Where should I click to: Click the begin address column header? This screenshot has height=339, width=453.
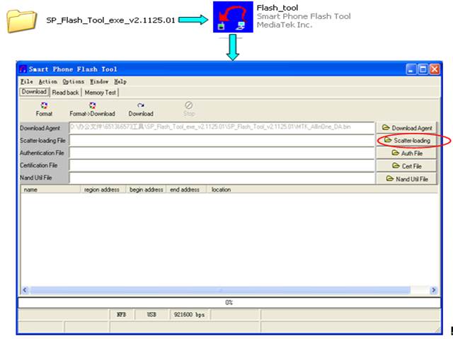tap(147, 190)
